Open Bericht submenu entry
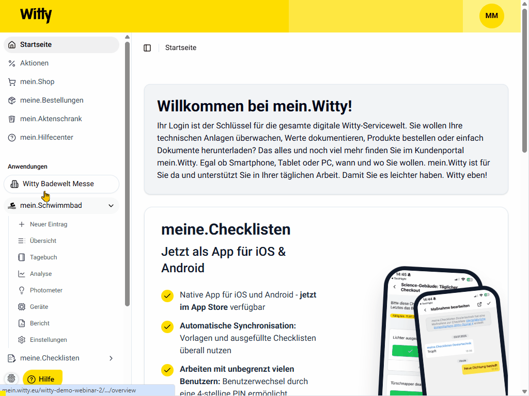Image resolution: width=529 pixels, height=396 pixels. [40, 323]
